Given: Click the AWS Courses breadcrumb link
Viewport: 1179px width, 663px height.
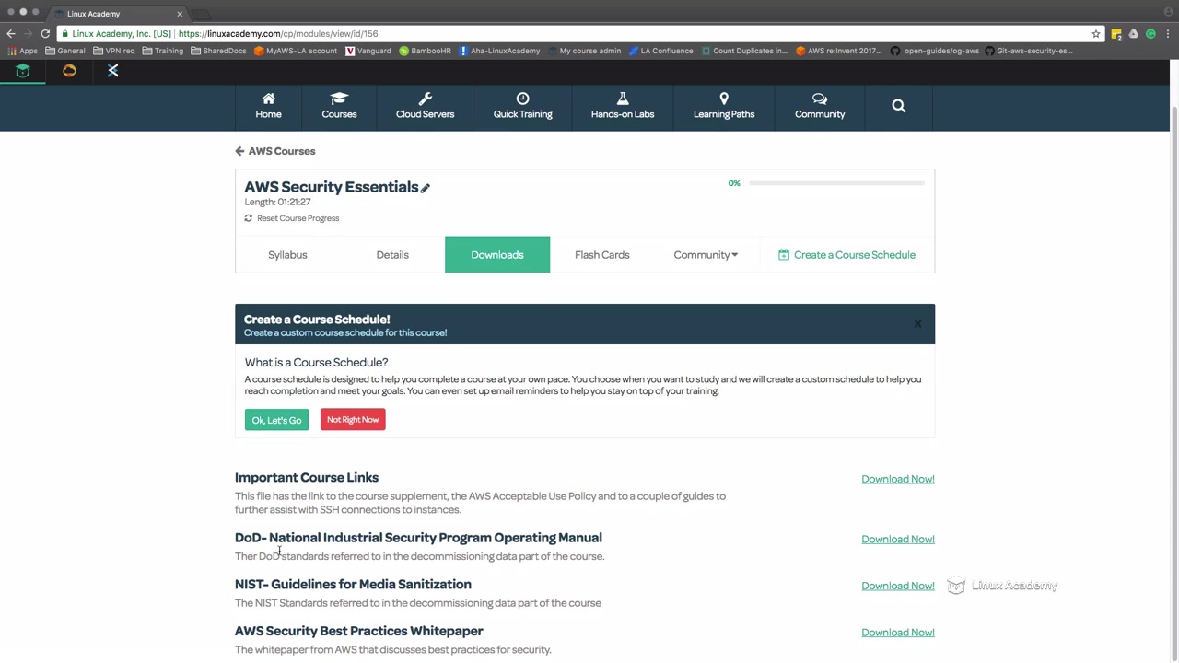Looking at the screenshot, I should pyautogui.click(x=282, y=151).
